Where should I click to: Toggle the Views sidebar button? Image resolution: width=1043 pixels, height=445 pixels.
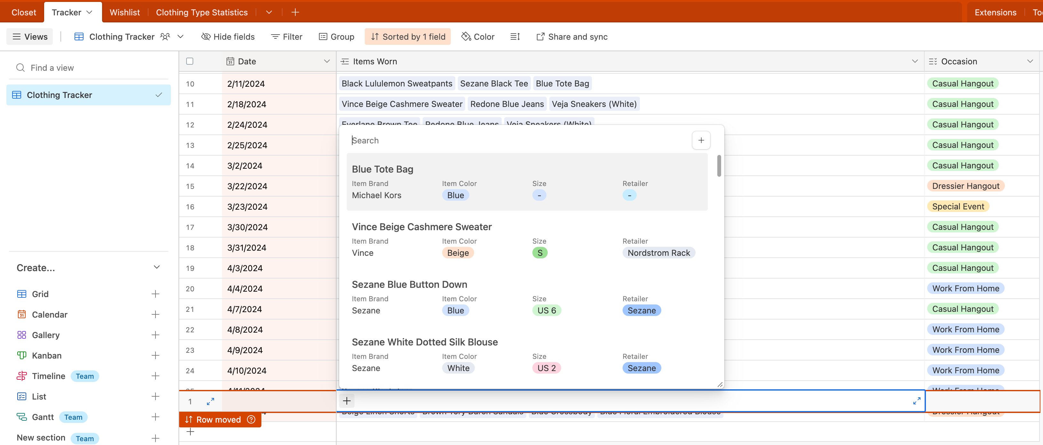30,36
